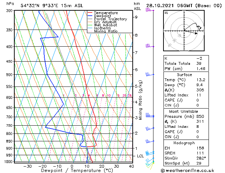Click the 'Temperature' legend label

pyautogui.click(x=106, y=13)
